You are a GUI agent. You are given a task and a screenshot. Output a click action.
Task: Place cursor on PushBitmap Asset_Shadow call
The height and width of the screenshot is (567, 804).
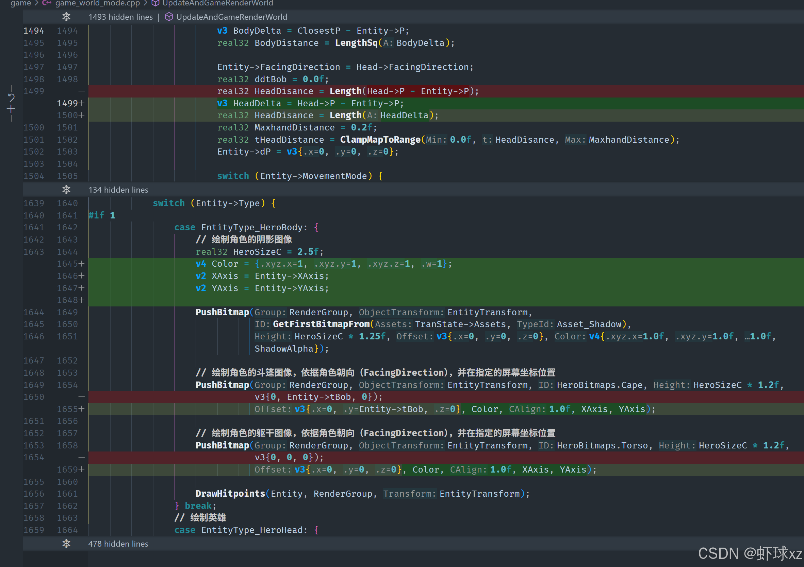pyautogui.click(x=222, y=312)
